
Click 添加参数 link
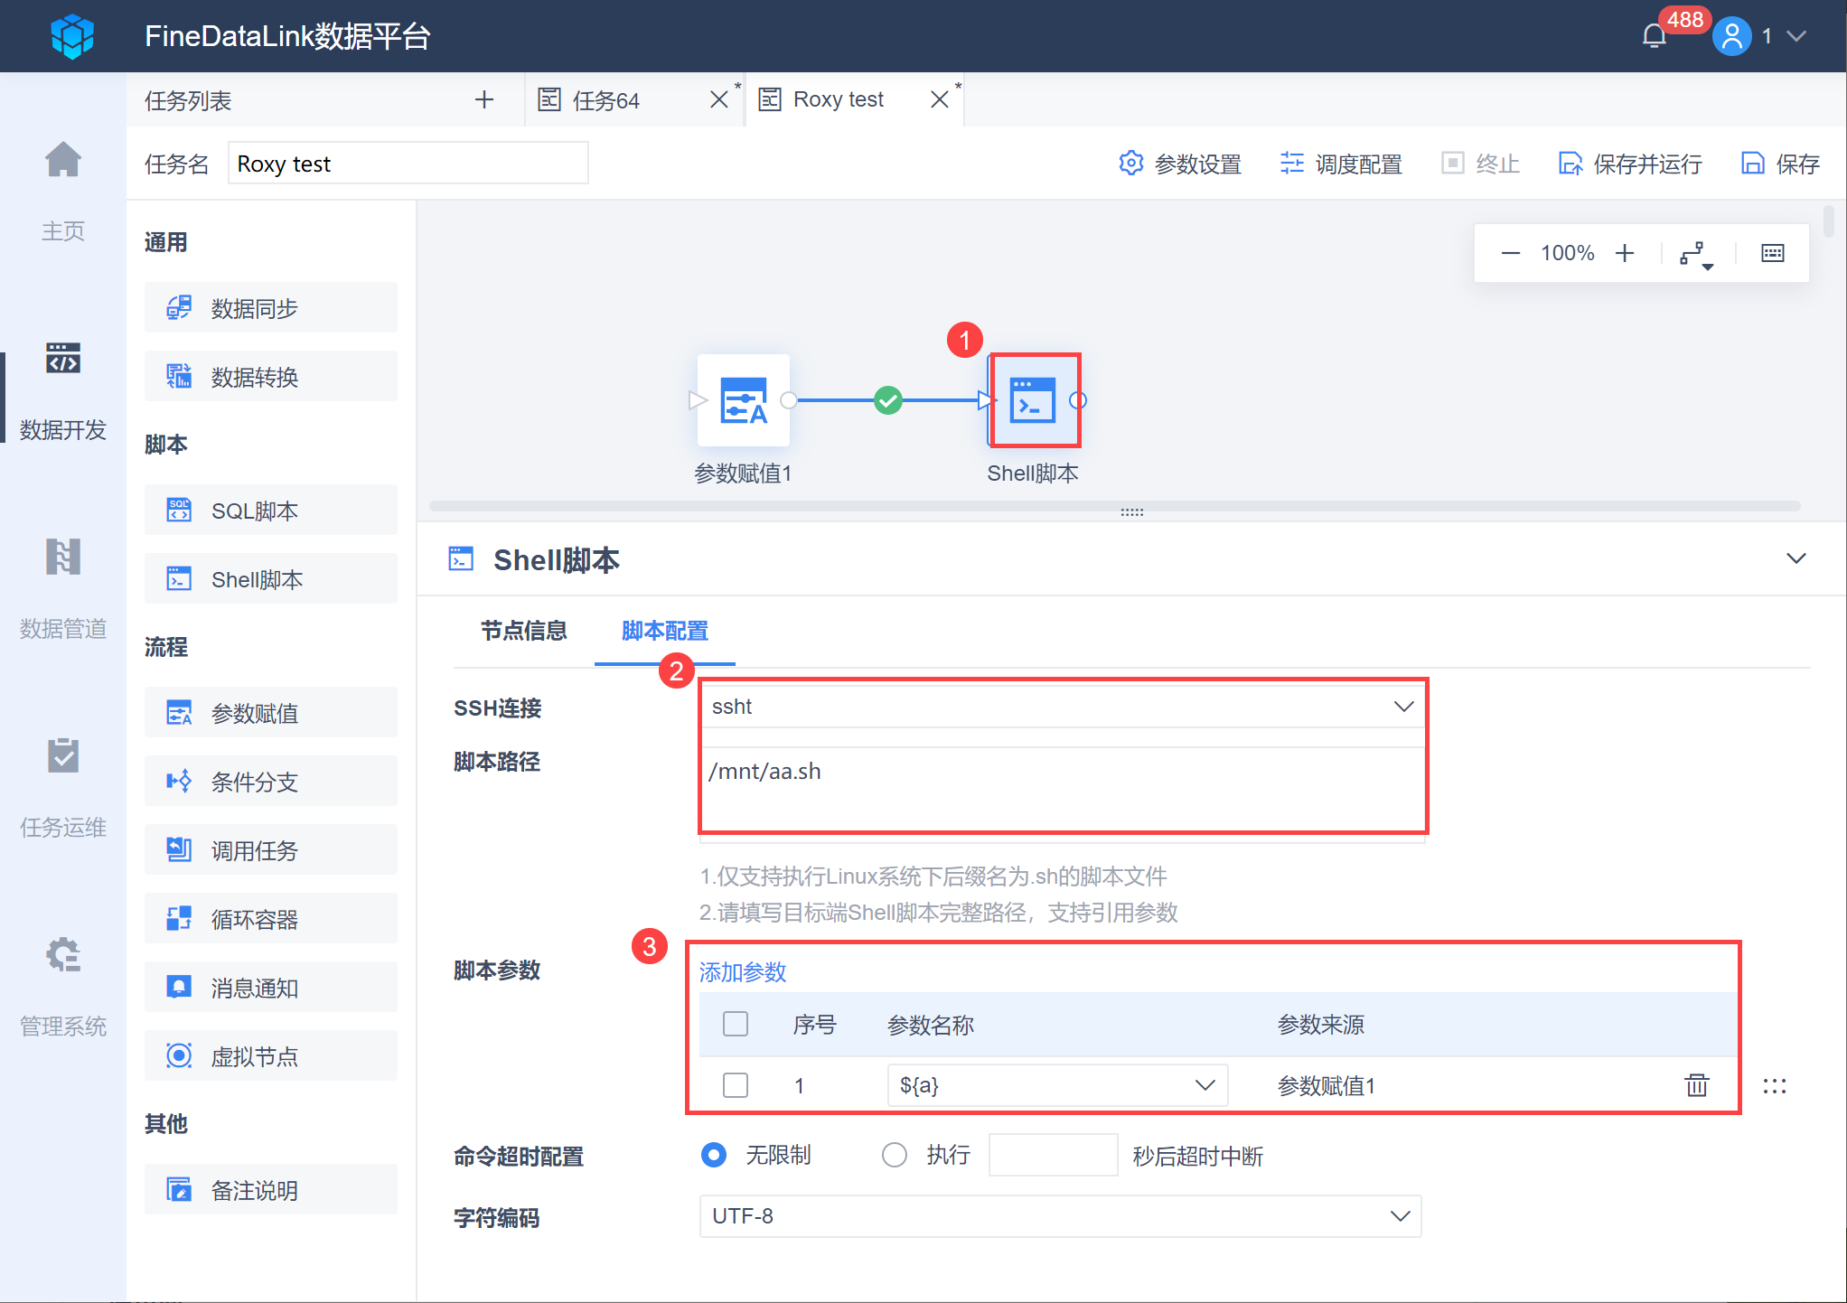[x=743, y=972]
